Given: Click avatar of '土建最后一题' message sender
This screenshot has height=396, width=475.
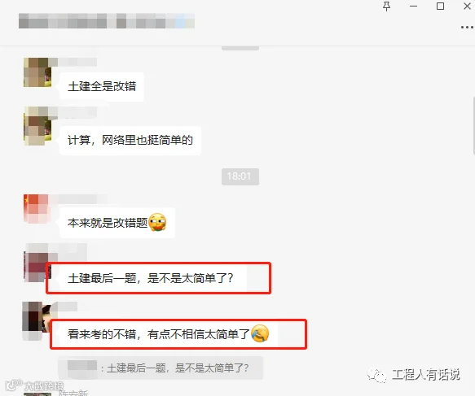Looking at the screenshot, I should click(x=36, y=268).
